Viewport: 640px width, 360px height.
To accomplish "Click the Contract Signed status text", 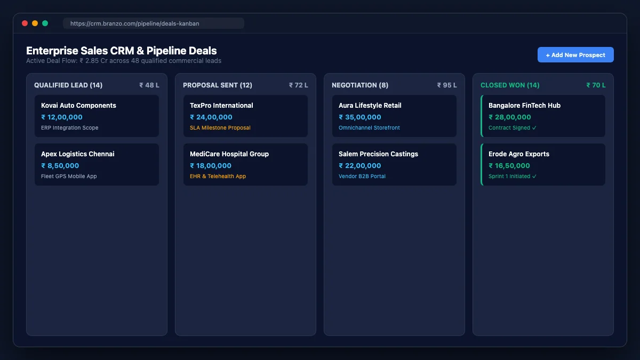I will (x=513, y=128).
